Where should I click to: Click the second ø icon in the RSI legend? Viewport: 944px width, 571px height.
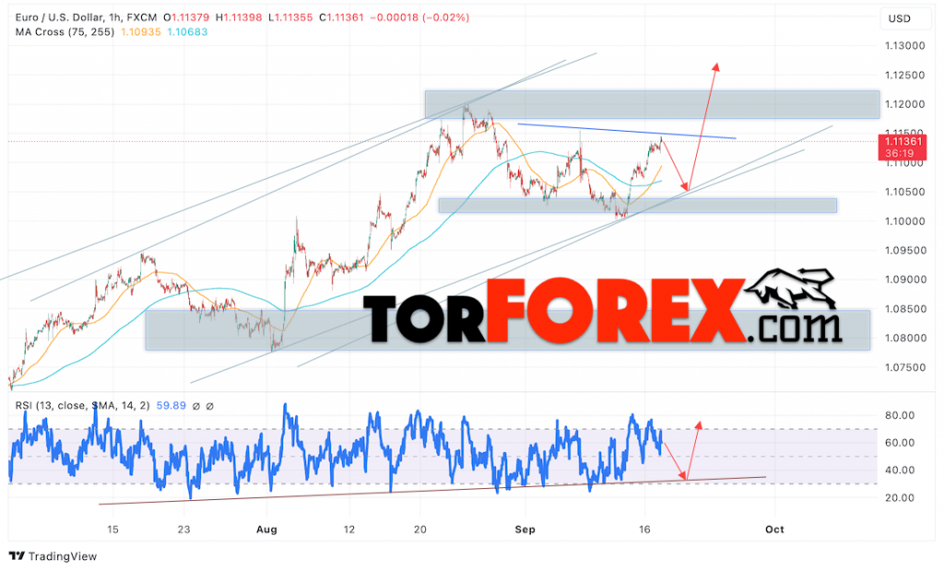[210, 405]
